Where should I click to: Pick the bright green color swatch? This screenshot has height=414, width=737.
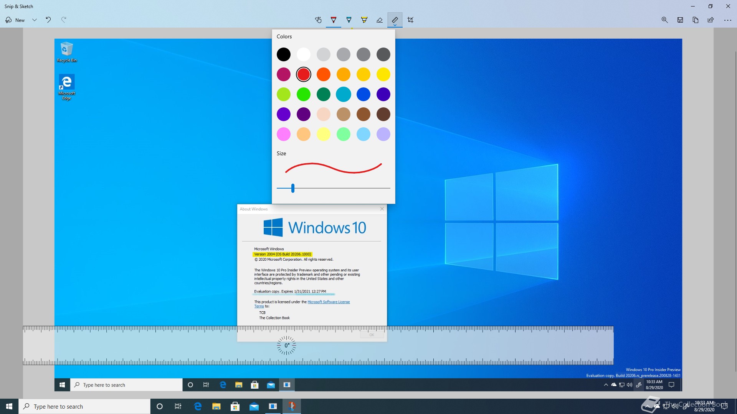pos(304,94)
